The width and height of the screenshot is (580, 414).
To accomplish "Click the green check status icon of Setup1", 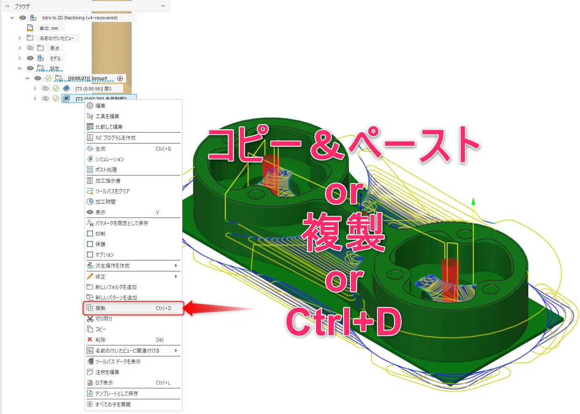I will click(48, 78).
